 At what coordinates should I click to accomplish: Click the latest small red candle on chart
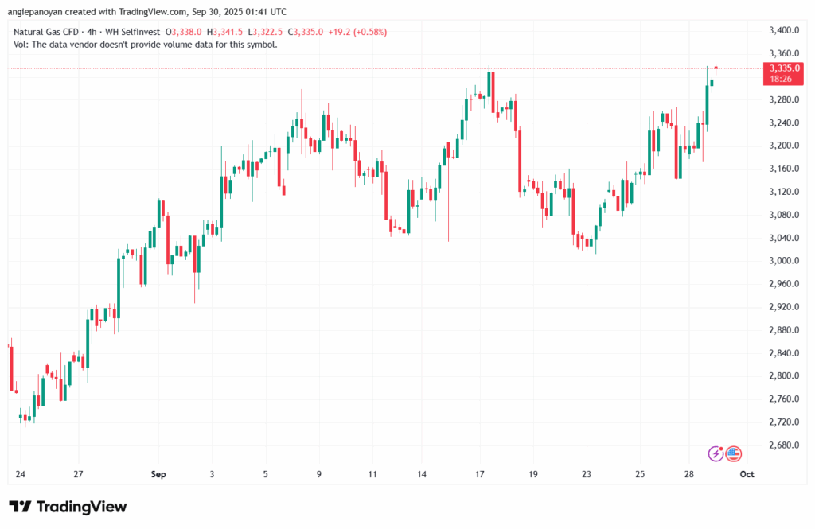[716, 69]
